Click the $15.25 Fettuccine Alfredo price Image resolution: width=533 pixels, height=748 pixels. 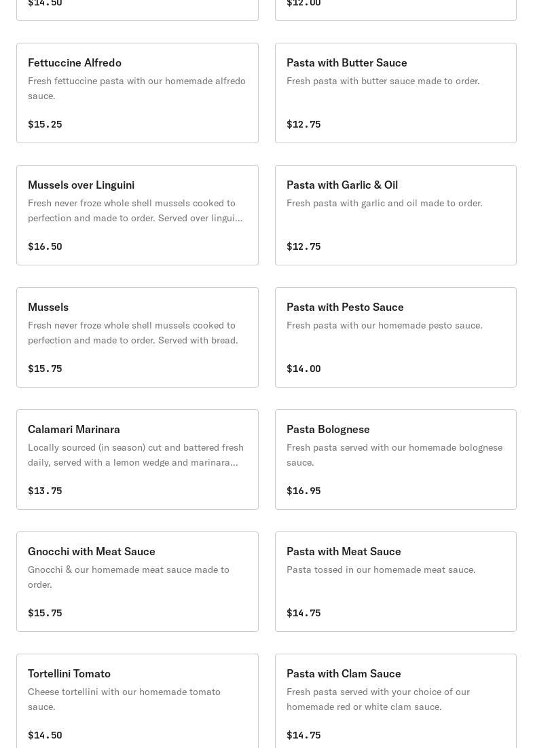point(45,124)
